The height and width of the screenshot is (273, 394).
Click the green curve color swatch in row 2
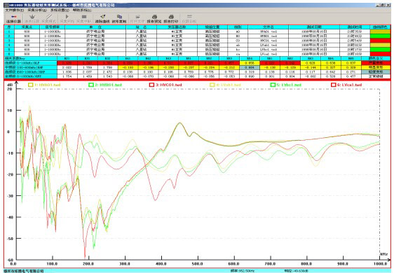[x=380, y=36]
